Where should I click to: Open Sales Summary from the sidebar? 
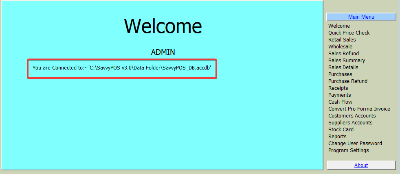coord(346,61)
